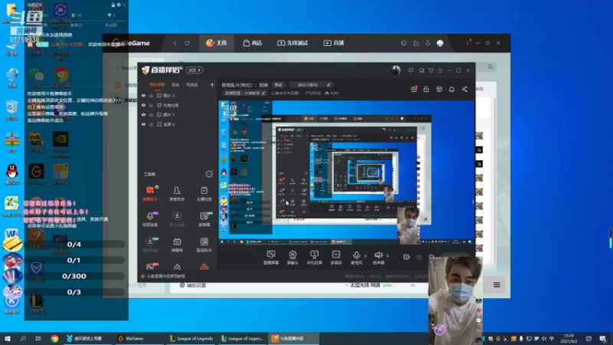
Task: Open the lyrics assistant tool
Action: (204, 244)
